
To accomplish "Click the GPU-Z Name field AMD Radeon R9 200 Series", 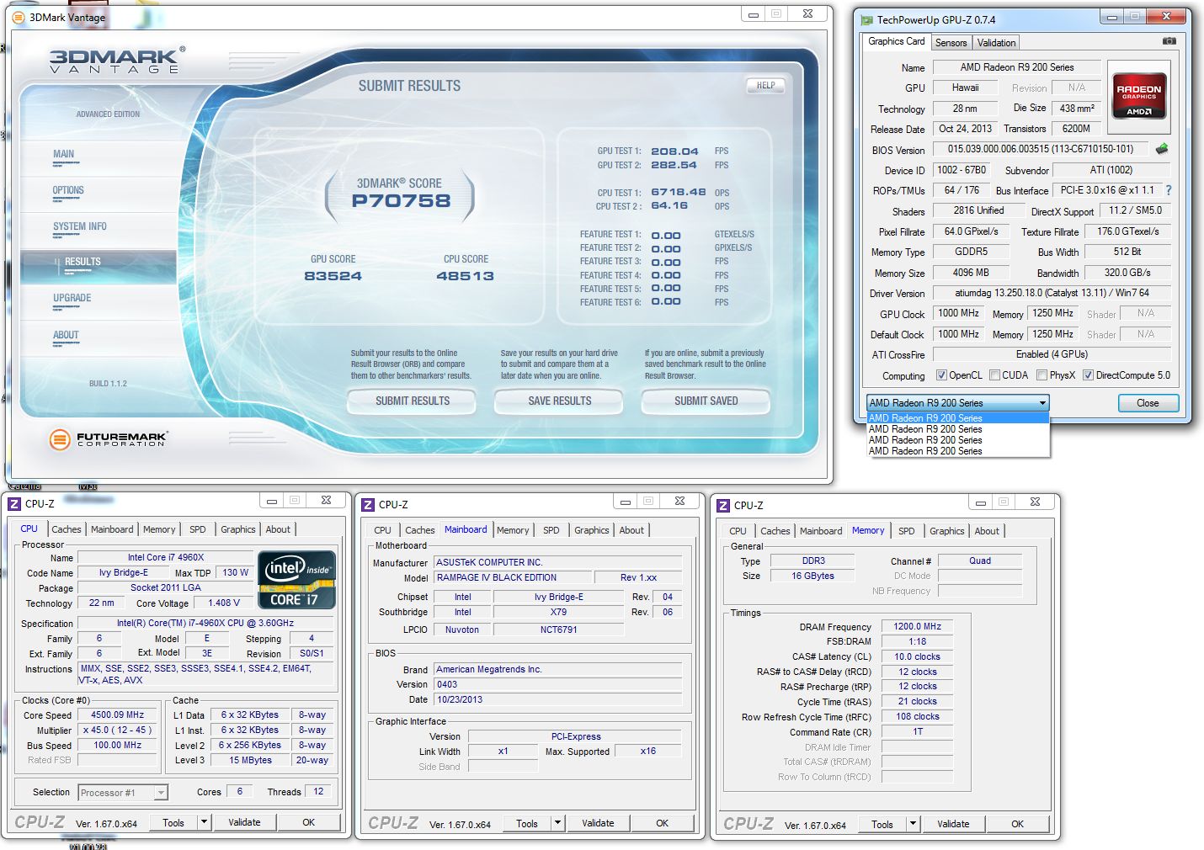I will [x=1017, y=67].
